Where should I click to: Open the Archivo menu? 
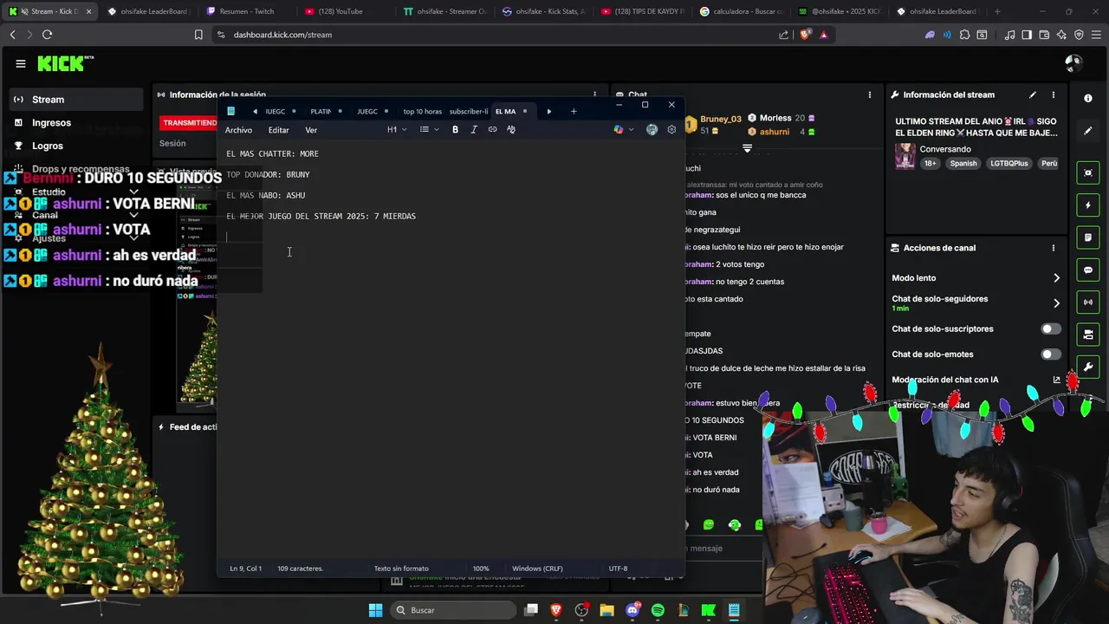[x=238, y=130]
